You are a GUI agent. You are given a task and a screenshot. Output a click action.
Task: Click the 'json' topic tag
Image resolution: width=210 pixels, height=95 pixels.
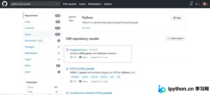112,77
